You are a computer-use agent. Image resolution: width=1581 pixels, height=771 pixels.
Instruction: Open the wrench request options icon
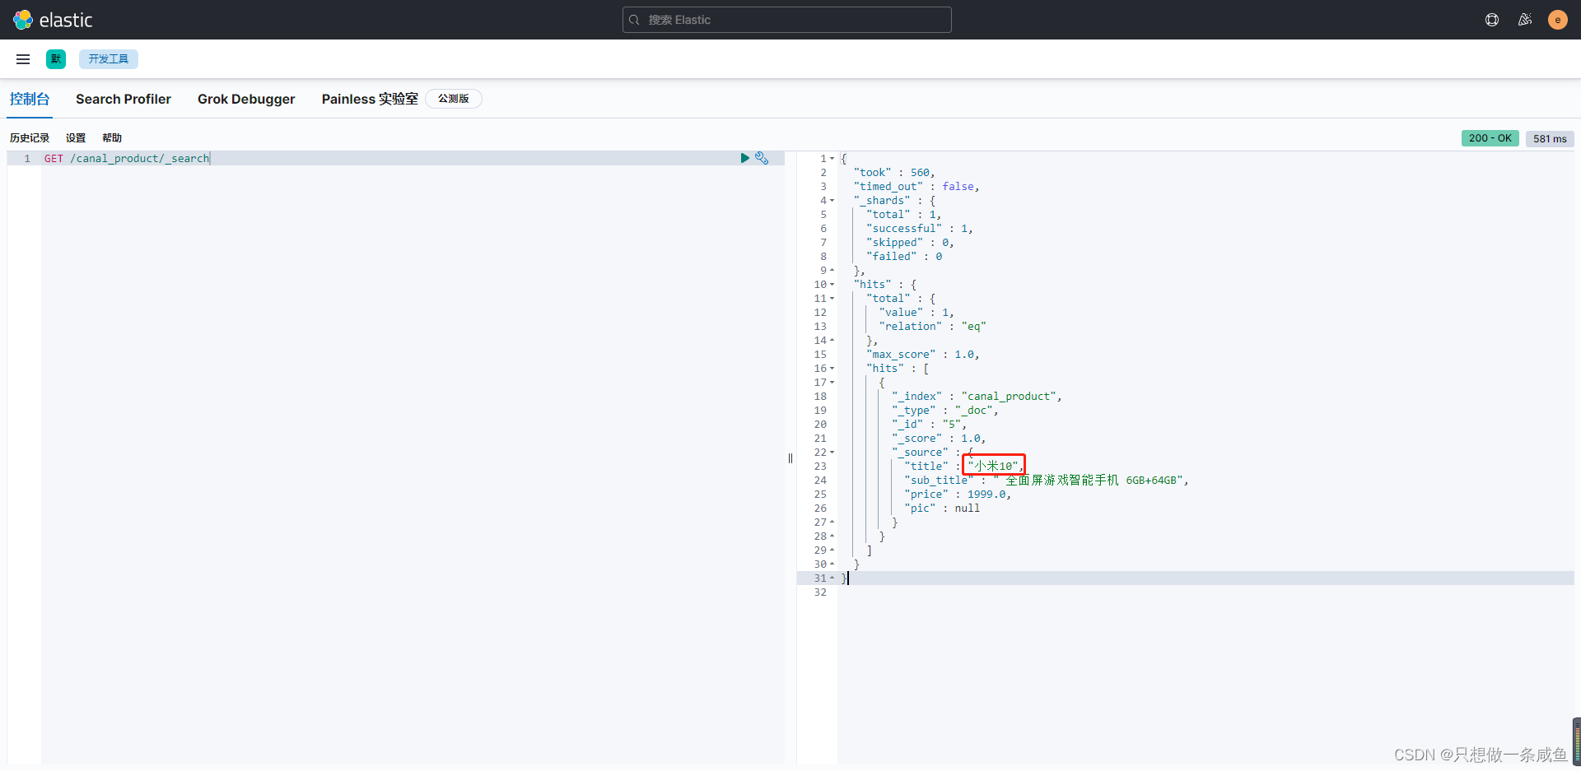[x=762, y=158]
